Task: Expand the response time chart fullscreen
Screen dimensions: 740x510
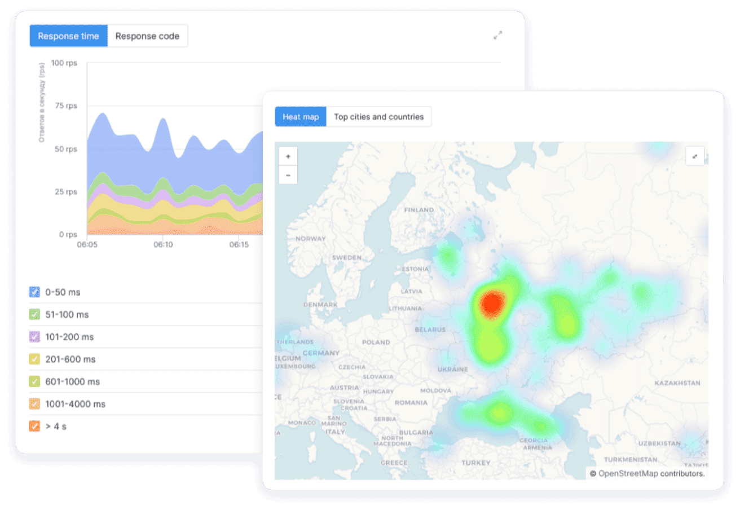Action: click(497, 35)
